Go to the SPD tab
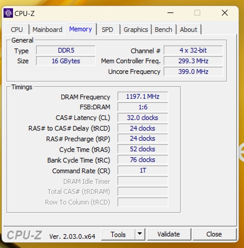The height and width of the screenshot is (248, 244). tap(107, 30)
